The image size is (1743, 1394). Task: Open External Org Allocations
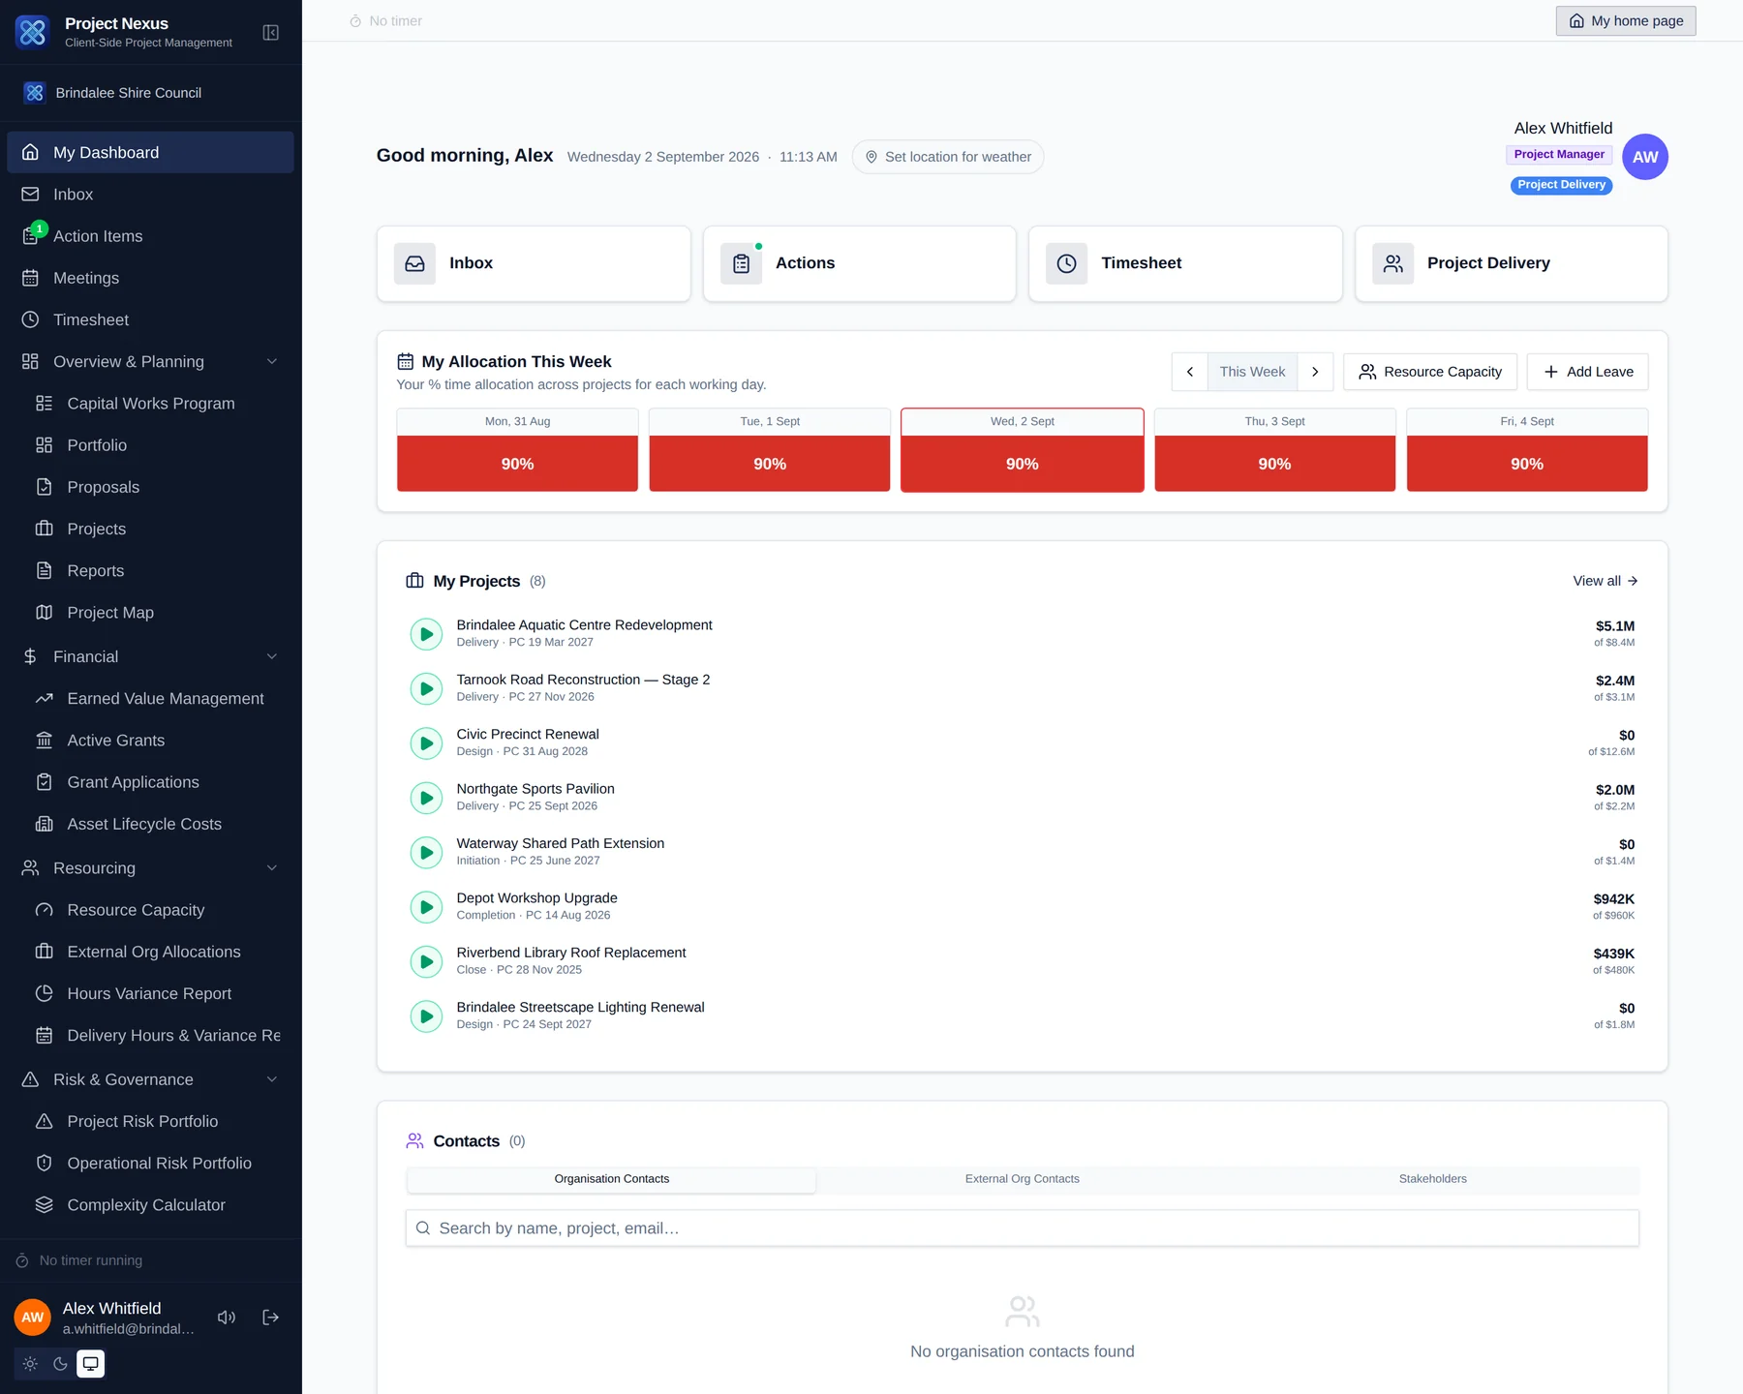click(157, 952)
